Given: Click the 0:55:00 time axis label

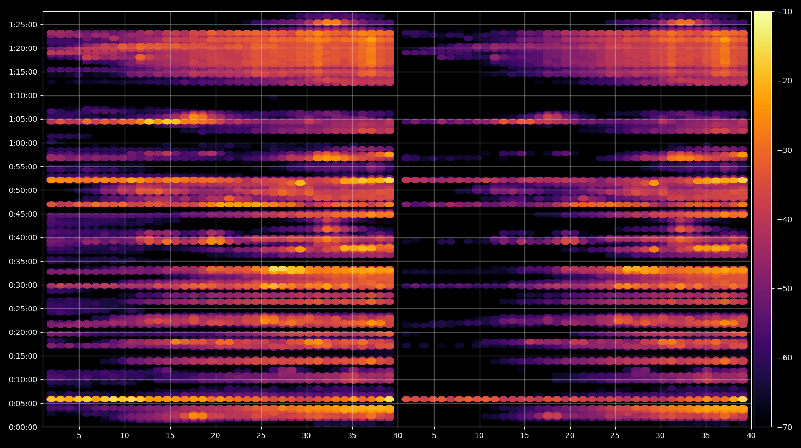Looking at the screenshot, I should (x=23, y=167).
